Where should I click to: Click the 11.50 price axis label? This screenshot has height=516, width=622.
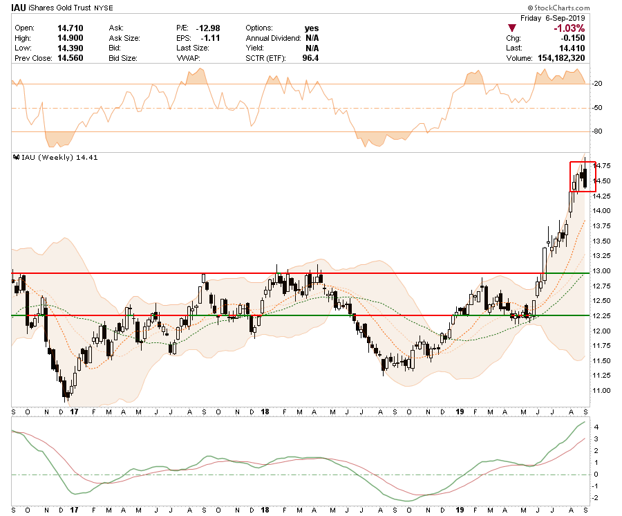click(601, 360)
